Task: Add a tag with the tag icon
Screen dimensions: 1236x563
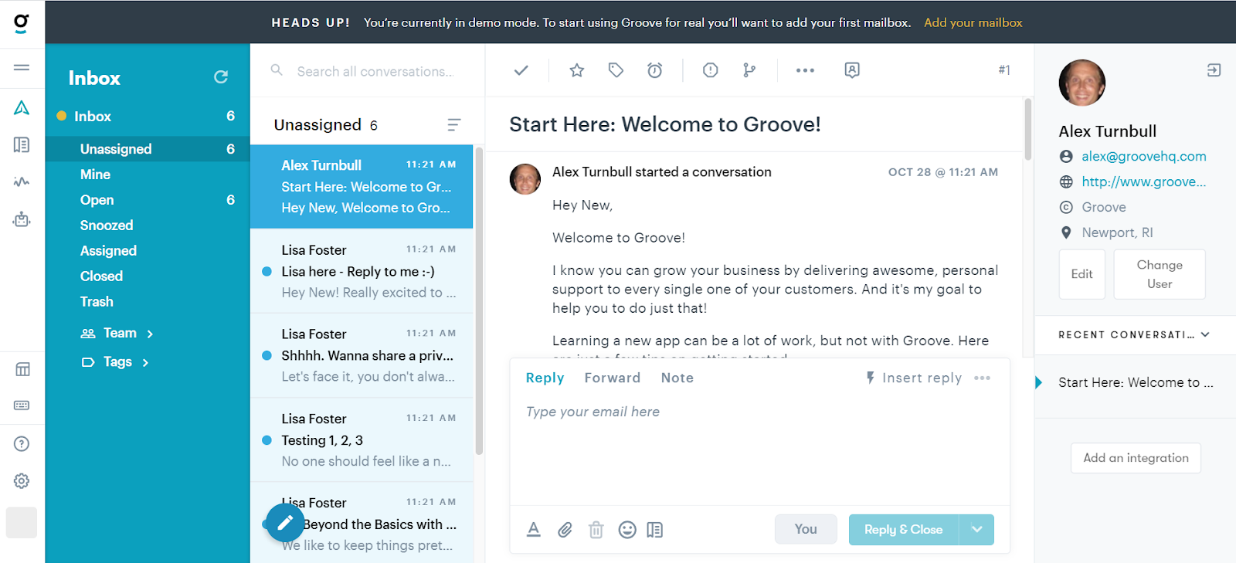Action: pos(616,70)
